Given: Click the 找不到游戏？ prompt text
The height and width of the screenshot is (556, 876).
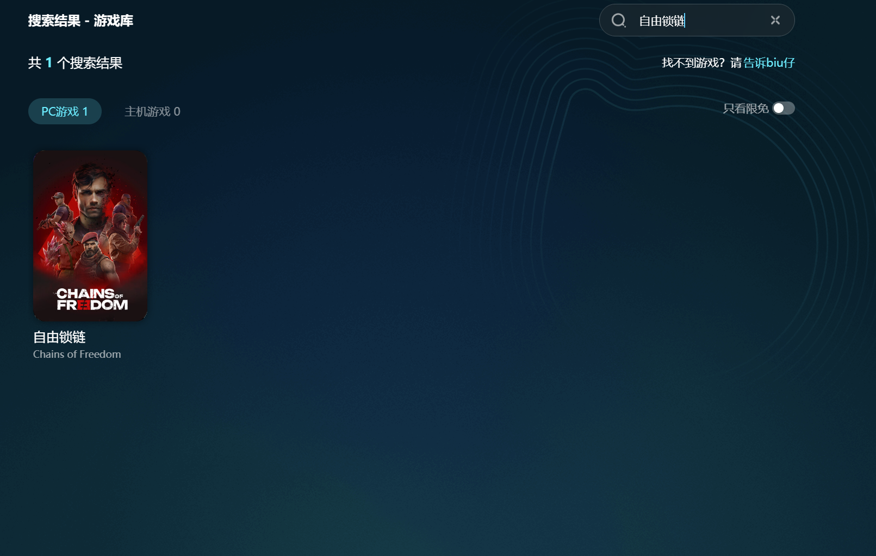Looking at the screenshot, I should [693, 63].
